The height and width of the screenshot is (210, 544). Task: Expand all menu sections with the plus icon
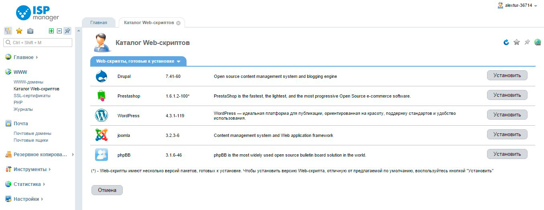(x=51, y=31)
